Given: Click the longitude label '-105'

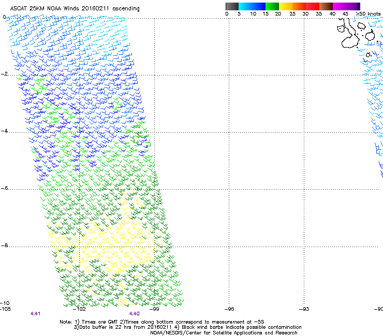Looking at the screenshot, I should click(5, 309).
